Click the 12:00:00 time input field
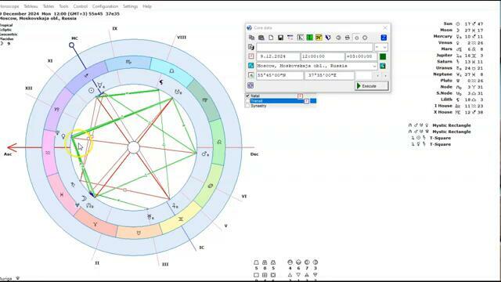This screenshot has height=282, width=501. (x=323, y=56)
